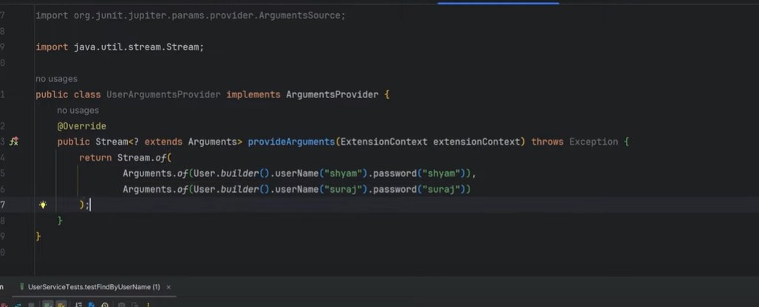Screen dimensions: 759x307
Task: Click the implements-method gutter icon beside provideArguments
Action: coord(14,142)
